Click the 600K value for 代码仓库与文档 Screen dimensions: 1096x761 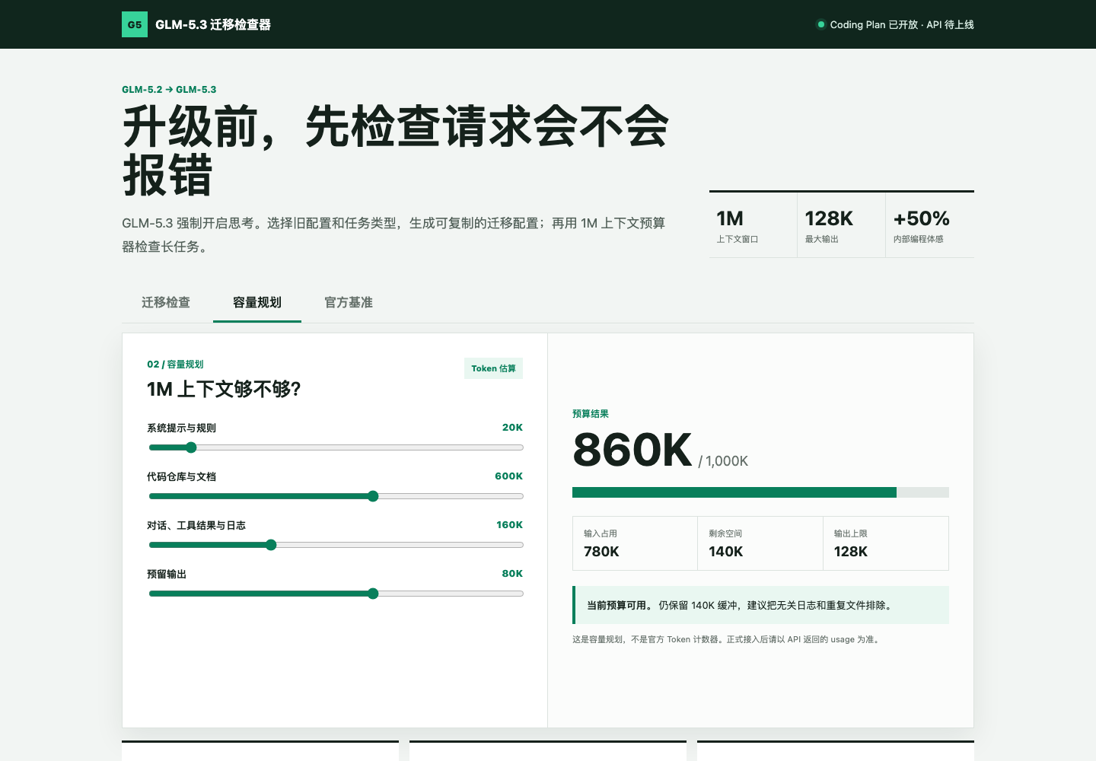pos(508,476)
